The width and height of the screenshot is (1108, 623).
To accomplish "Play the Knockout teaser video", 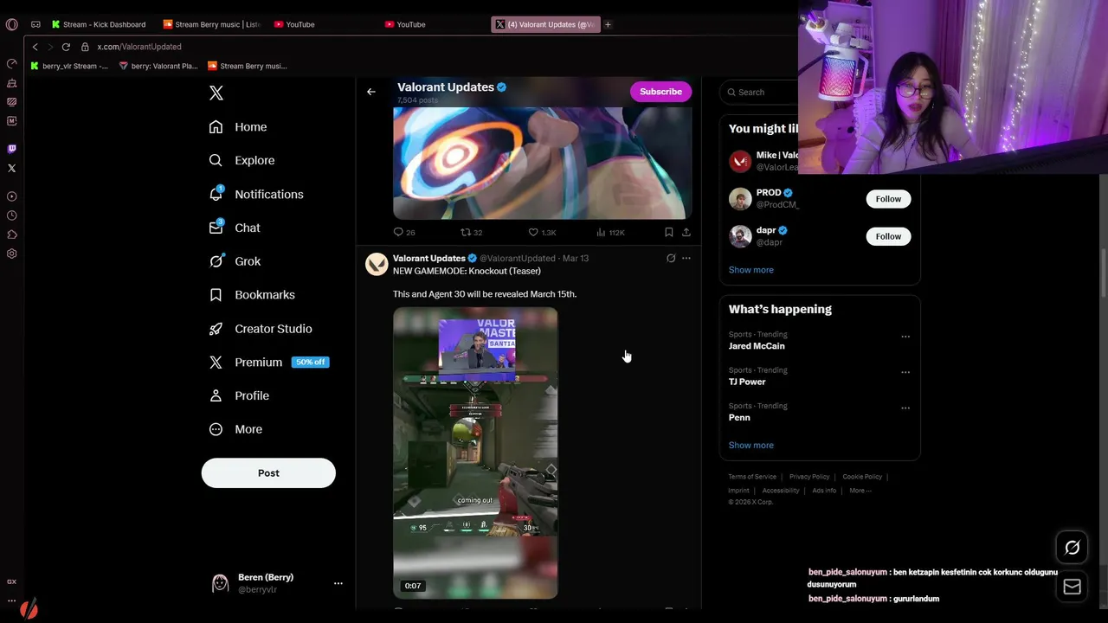I will tap(475, 453).
